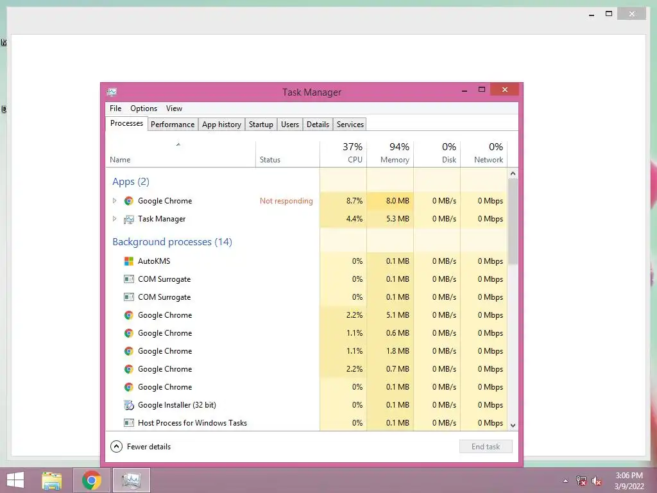The width and height of the screenshot is (657, 493).
Task: Switch to the Users tab
Action: [290, 125]
